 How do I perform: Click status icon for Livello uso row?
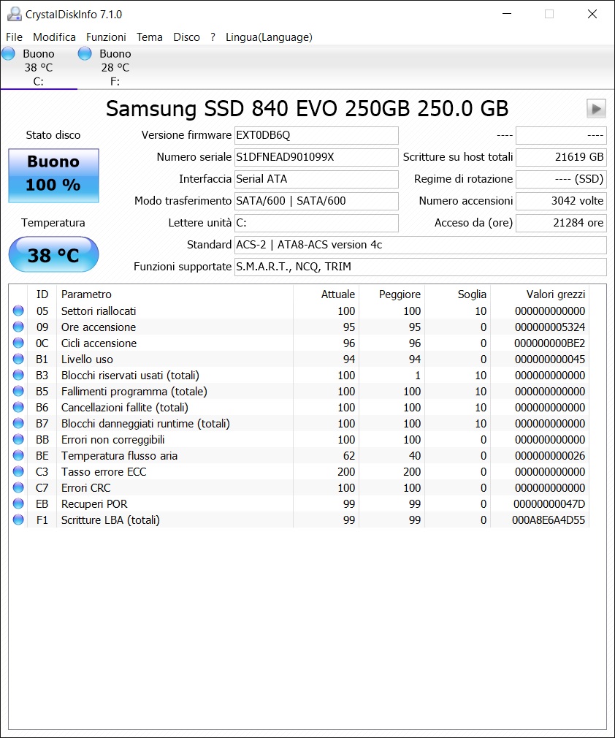[18, 359]
